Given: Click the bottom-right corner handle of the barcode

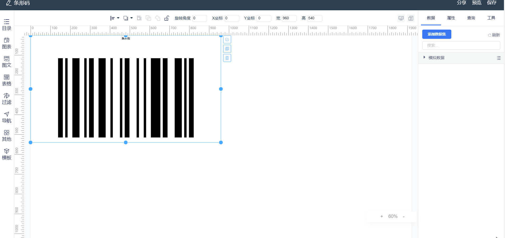Looking at the screenshot, I should (221, 142).
